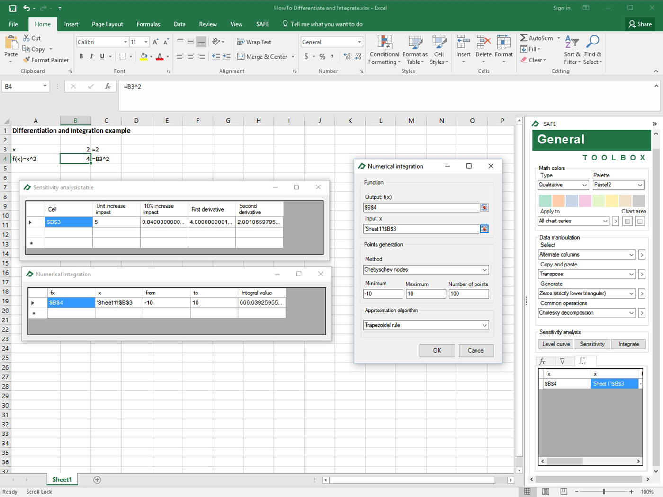Open the File menu
The width and height of the screenshot is (663, 497).
[14, 24]
